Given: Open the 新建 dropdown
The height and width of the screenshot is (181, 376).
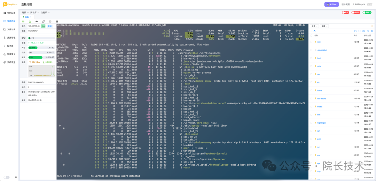Looking at the screenshot, I should (x=324, y=26).
